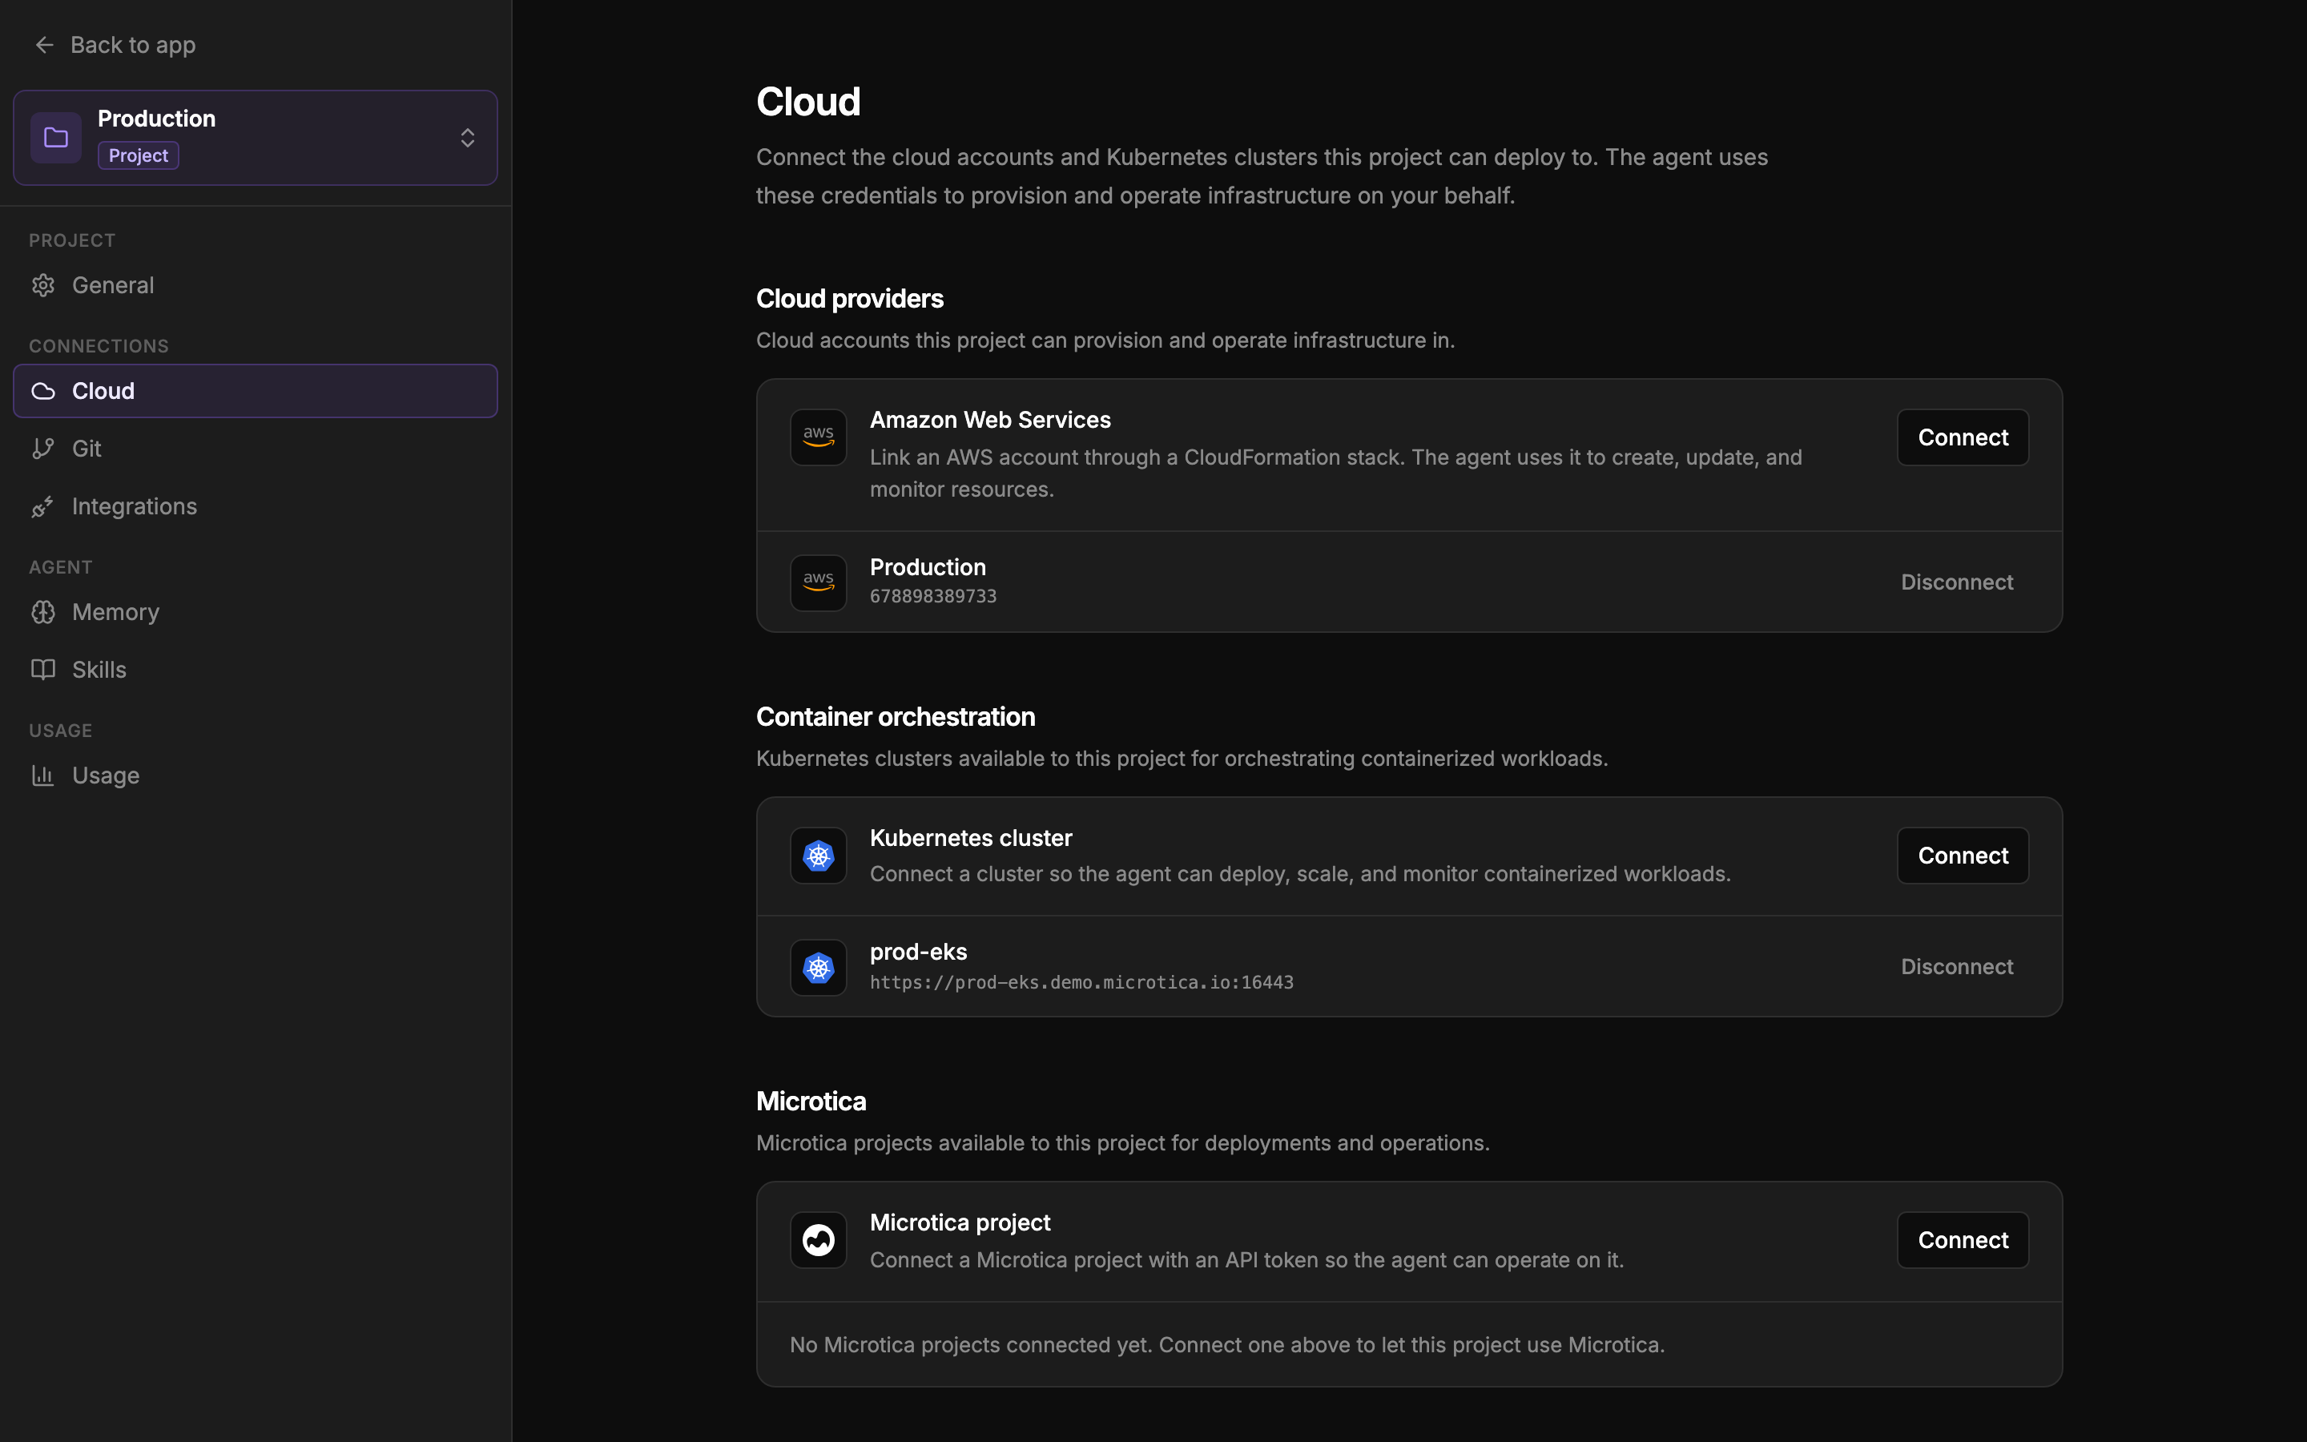
Task: Click the AWS logo beside Amazon Web Services
Action: (818, 437)
